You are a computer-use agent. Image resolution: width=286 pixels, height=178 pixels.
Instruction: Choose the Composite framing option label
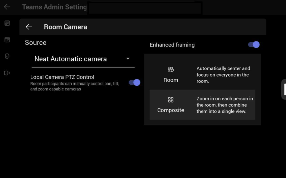pyautogui.click(x=171, y=110)
